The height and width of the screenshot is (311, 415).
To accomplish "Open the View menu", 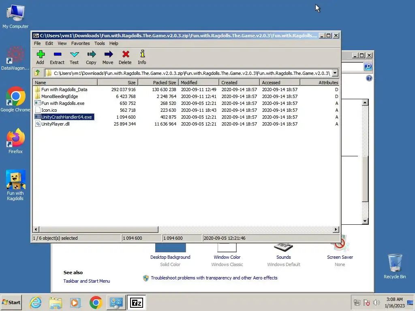I will 62,43.
